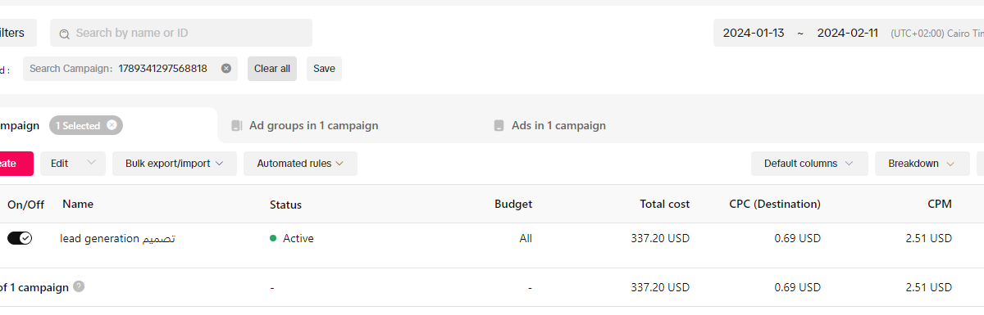The image size is (984, 315).
Task: Remove the Search Campaign filter chip
Action: [226, 69]
